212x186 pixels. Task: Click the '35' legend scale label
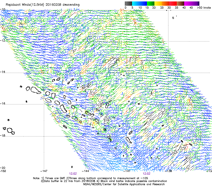pyautogui.click(x=176, y=8)
